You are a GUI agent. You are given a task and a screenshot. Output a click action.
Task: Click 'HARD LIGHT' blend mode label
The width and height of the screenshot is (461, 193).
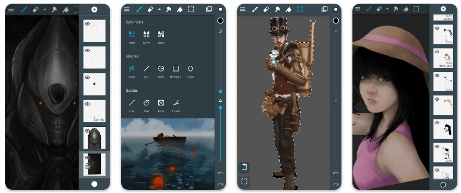446,66
